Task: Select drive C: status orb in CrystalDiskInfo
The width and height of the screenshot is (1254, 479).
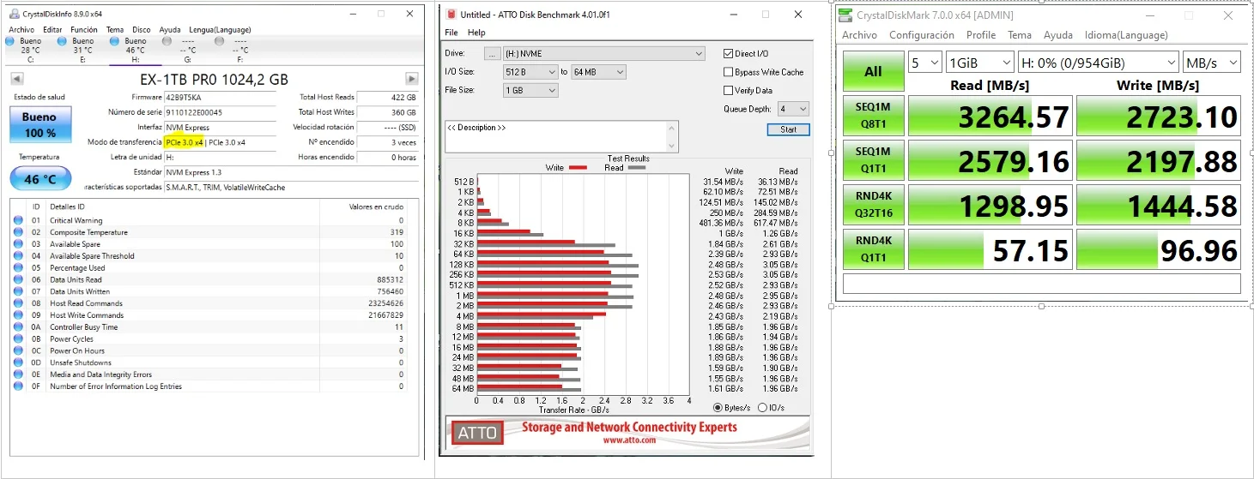Action: (9, 40)
